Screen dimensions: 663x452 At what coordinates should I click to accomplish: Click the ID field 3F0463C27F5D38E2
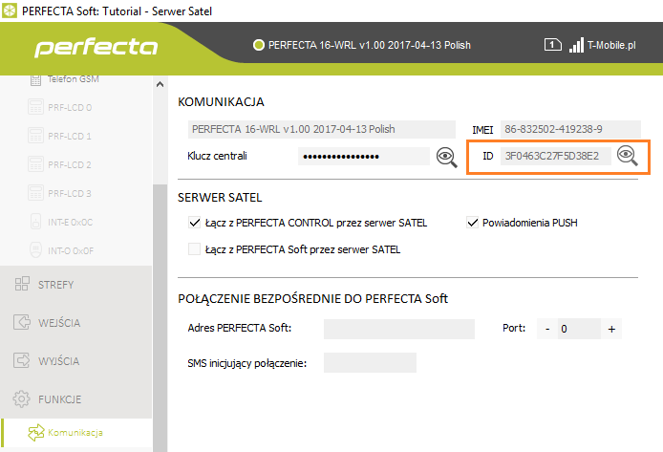[556, 156]
